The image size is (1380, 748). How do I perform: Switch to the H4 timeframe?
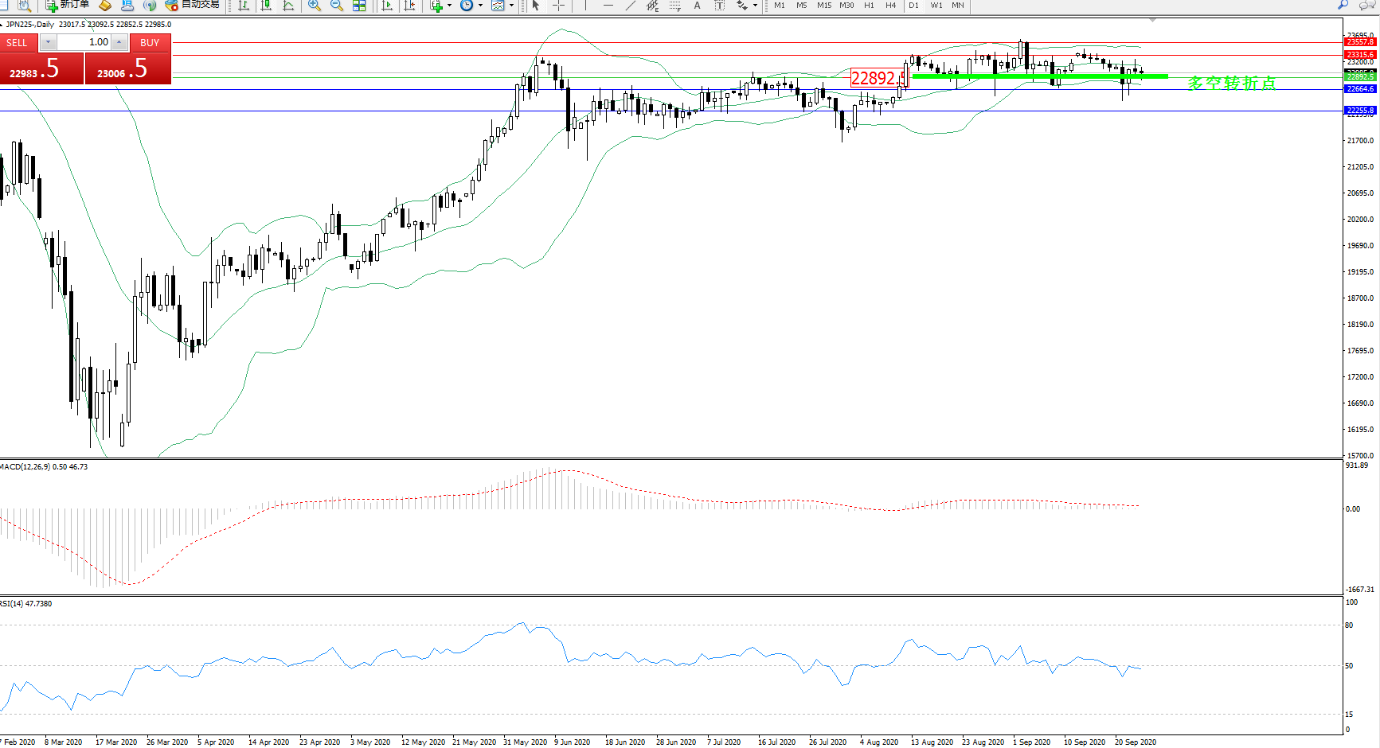pos(890,6)
